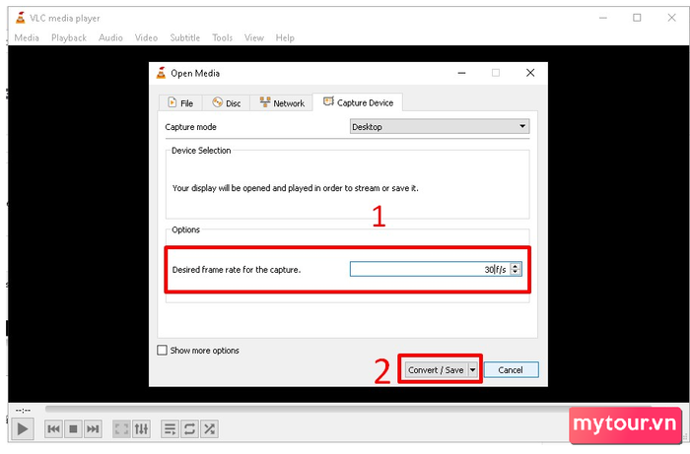Open the Playback menu

tap(69, 37)
